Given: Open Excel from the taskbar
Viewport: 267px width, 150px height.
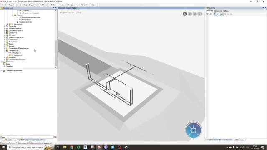Looking at the screenshot, I should [78, 147].
